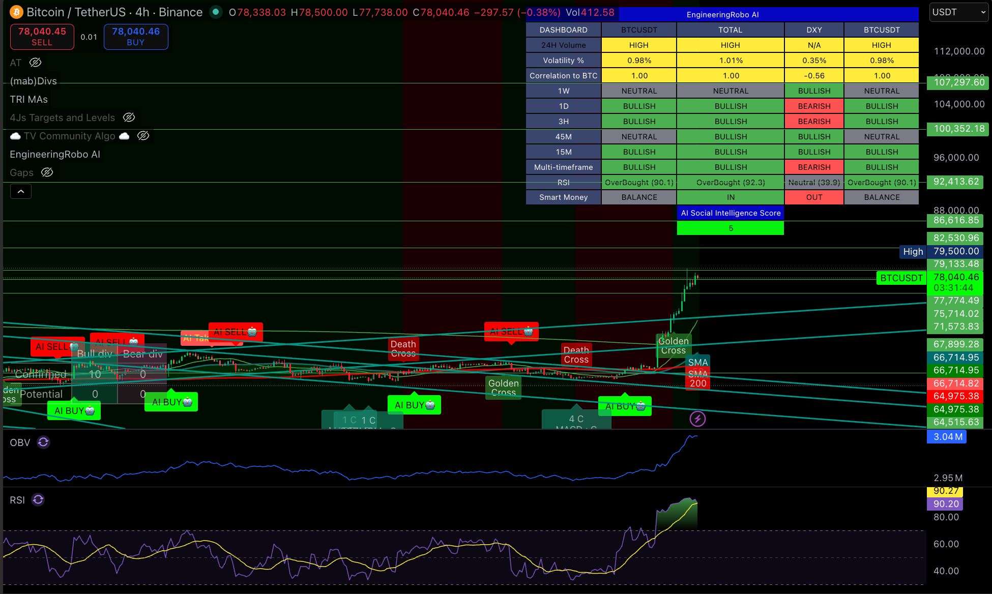Click the OBV indicator refresh icon

coord(44,442)
